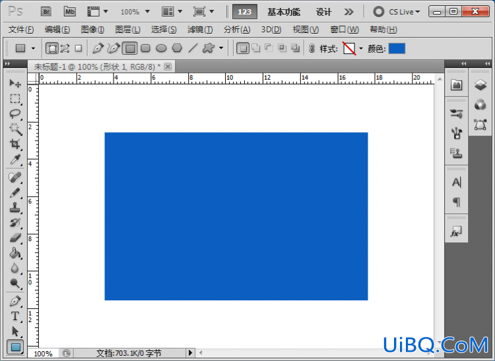The image size is (495, 361).
Task: Select the Clone Stamp tool
Action: (15, 208)
